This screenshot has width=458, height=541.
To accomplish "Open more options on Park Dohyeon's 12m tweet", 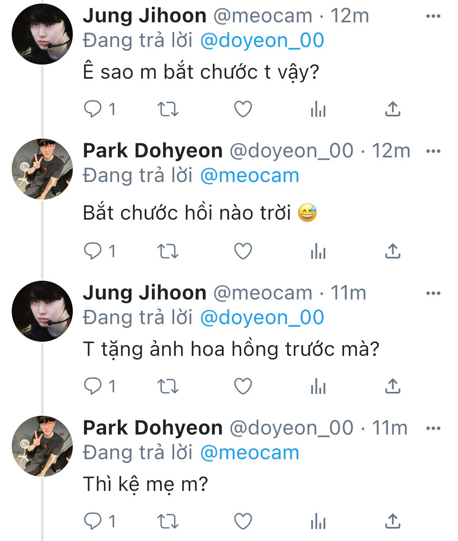I will pyautogui.click(x=433, y=151).
